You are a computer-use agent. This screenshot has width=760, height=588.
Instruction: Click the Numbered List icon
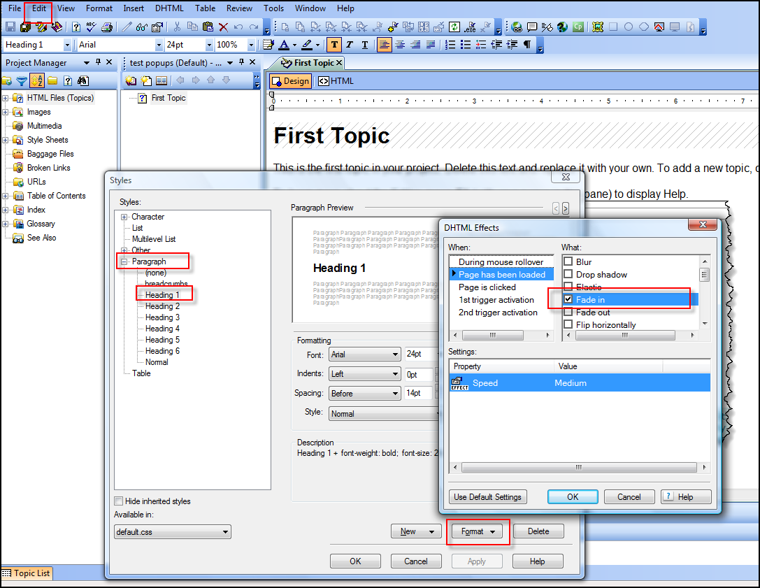coord(450,45)
